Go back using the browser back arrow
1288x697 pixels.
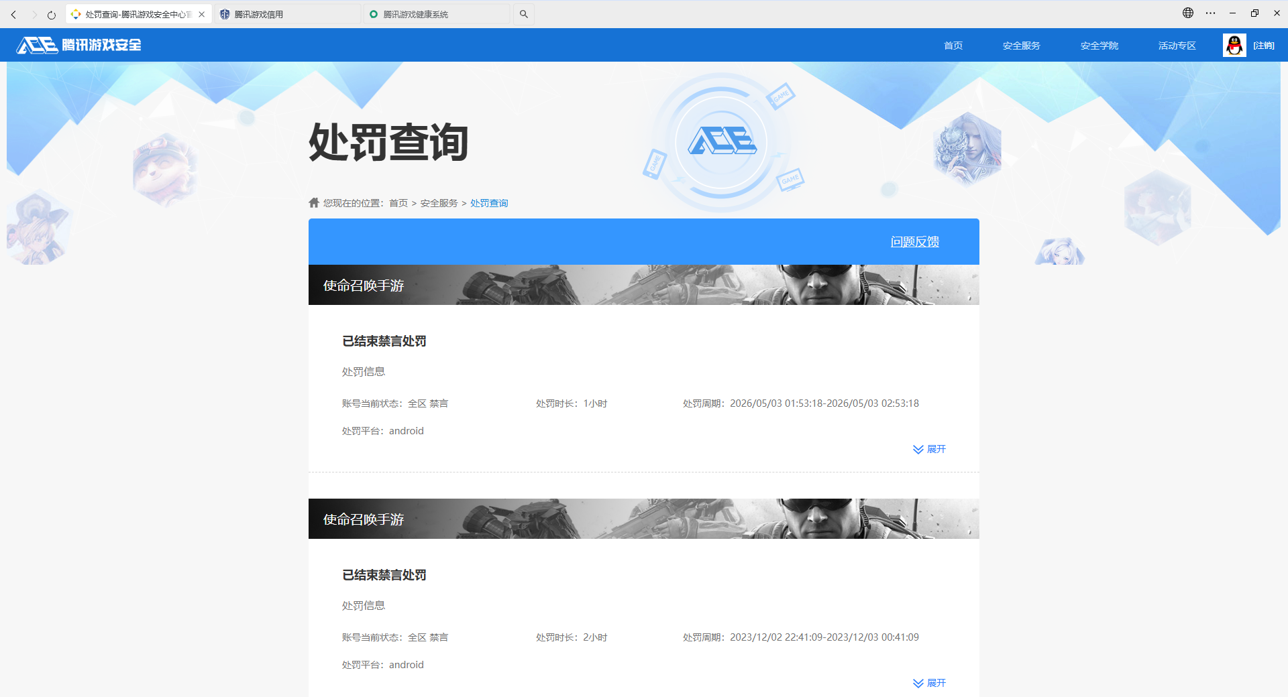(13, 14)
